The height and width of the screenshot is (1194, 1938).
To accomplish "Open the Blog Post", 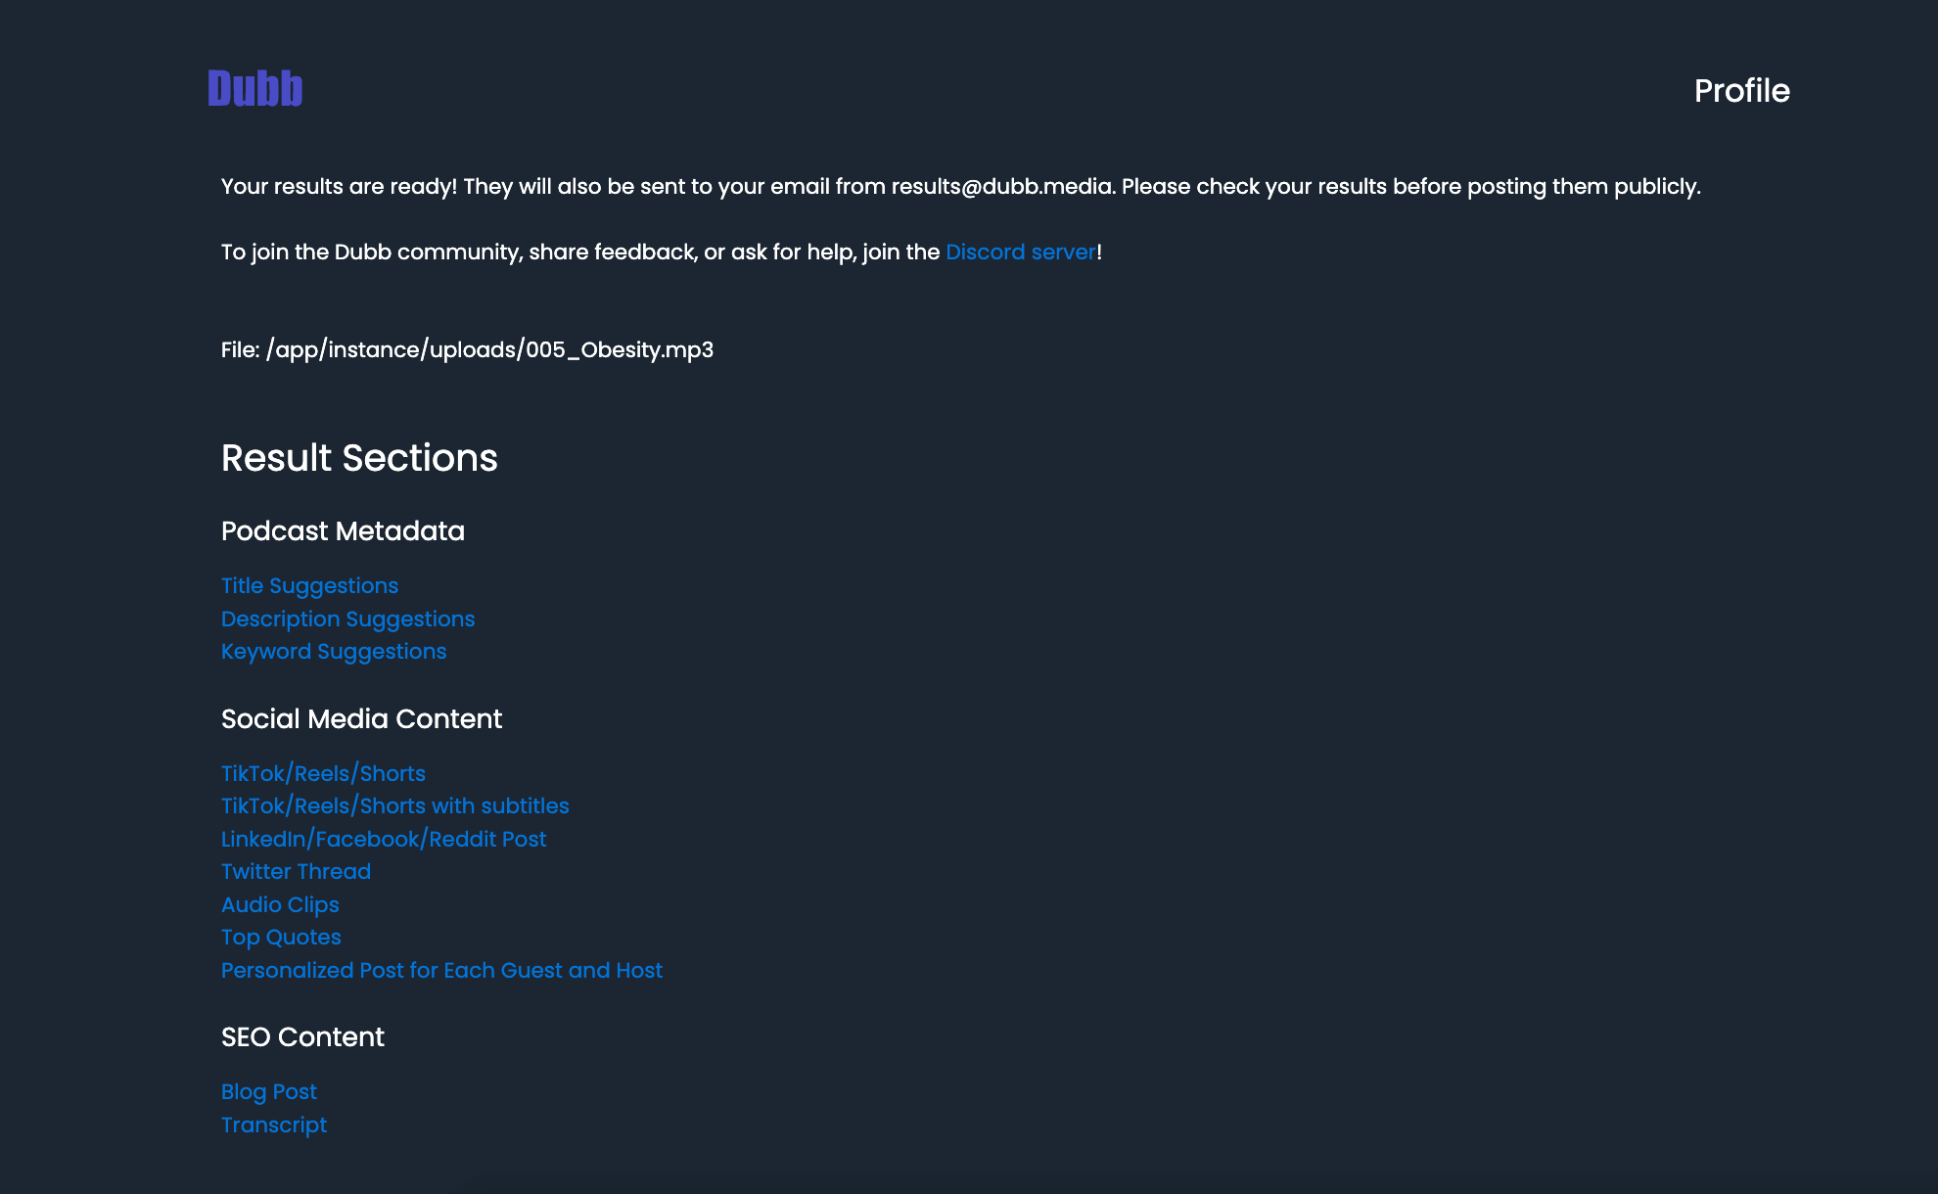I will [x=268, y=1091].
